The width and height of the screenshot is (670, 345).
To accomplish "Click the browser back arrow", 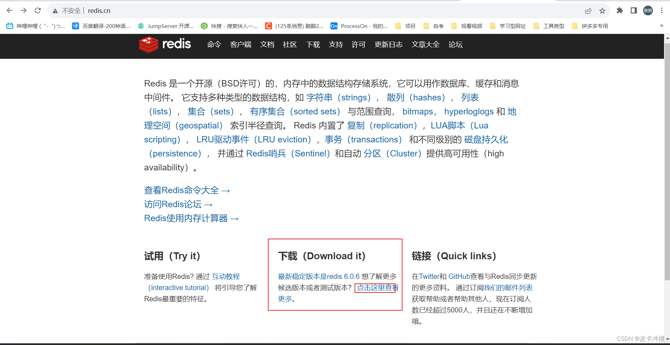I will click(9, 10).
